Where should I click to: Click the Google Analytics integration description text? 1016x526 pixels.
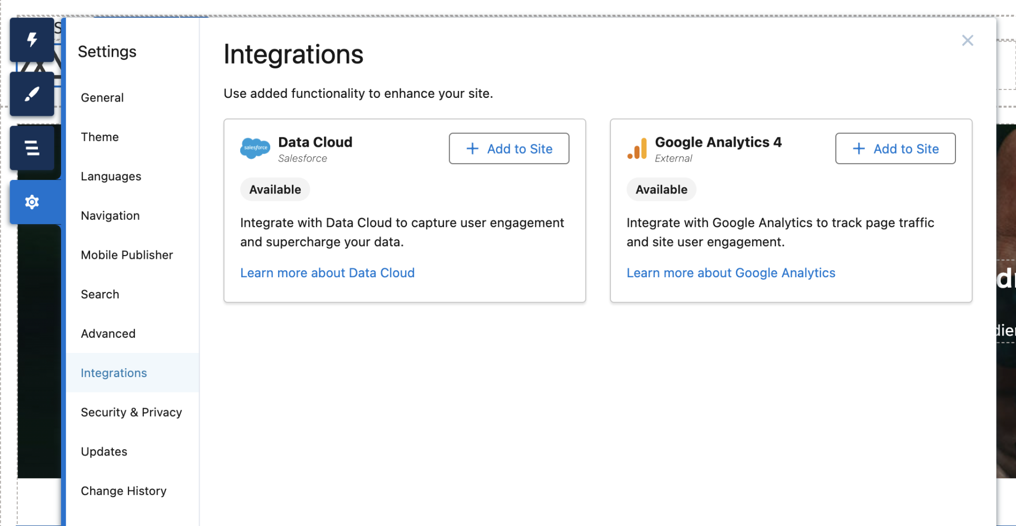[x=780, y=232]
